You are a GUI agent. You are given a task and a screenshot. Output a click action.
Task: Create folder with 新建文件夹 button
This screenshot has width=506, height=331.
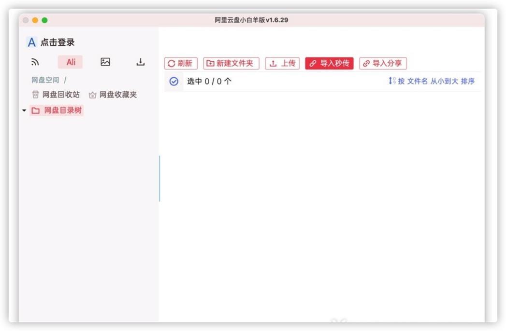pyautogui.click(x=231, y=63)
